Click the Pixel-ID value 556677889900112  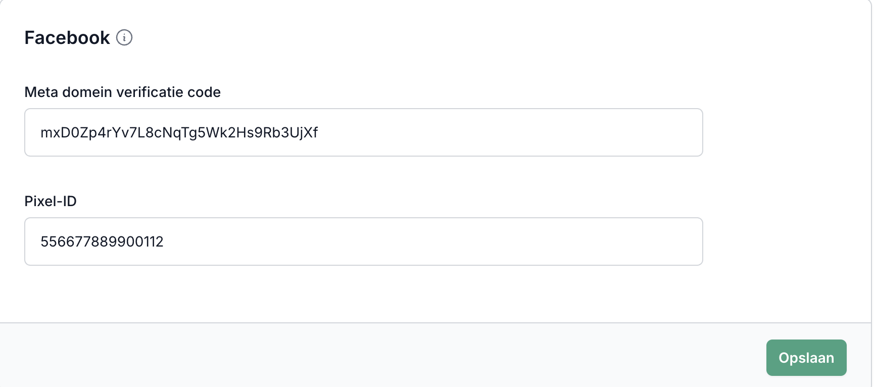tap(102, 241)
